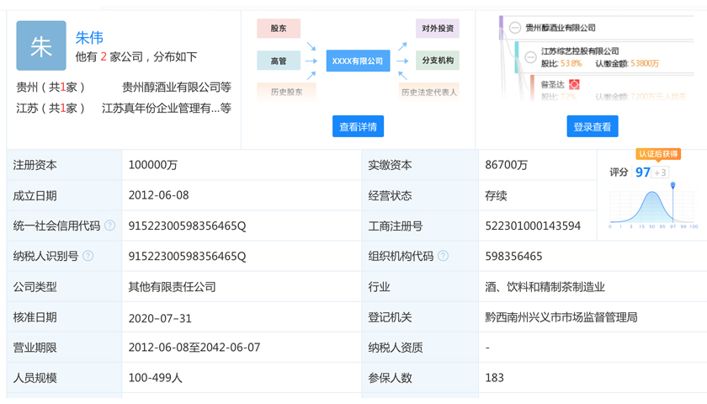Select the 分支机构 box in the diagram
This screenshot has width=707, height=404.
coord(438,61)
